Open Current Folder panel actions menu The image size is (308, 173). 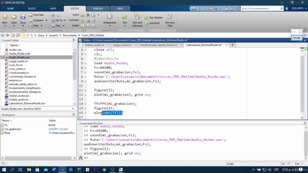74,40
